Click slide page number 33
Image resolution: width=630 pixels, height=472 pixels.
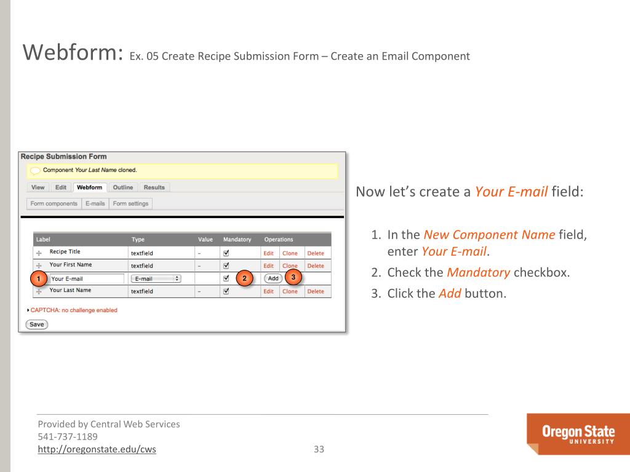(x=319, y=449)
